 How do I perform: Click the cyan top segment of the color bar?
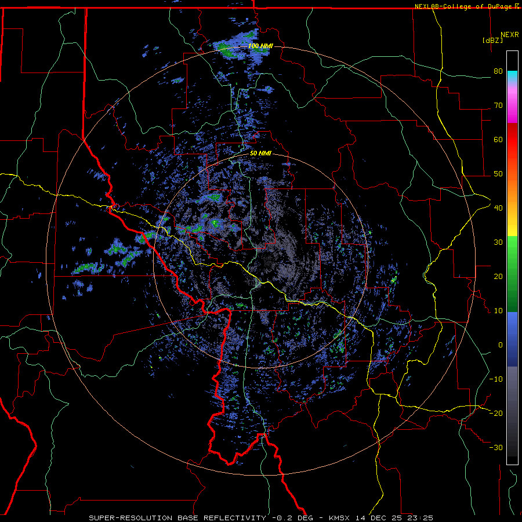point(512,76)
